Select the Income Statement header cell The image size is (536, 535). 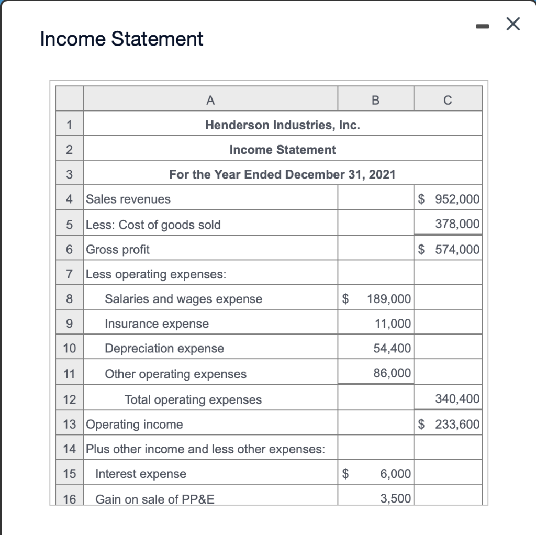tap(283, 149)
